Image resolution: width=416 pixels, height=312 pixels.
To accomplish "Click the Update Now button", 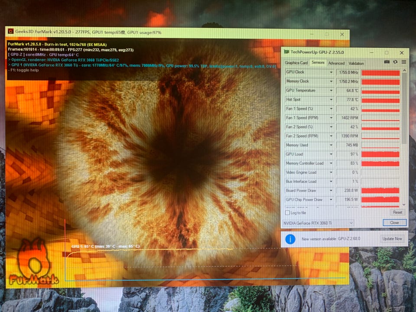I will pos(392,239).
